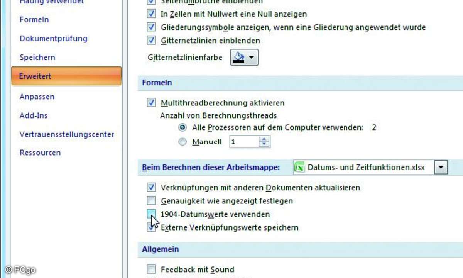The width and height of the screenshot is (463, 278).
Task: Switch to the Speichern category
Action: coord(37,57)
